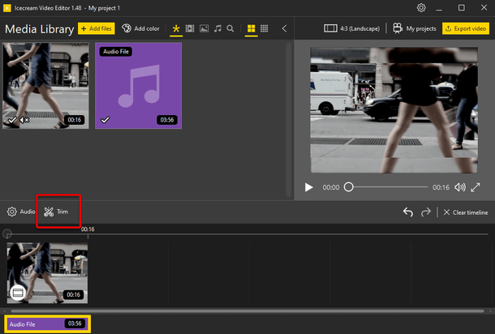Click the Media Library vertical scrollbar

point(288,120)
